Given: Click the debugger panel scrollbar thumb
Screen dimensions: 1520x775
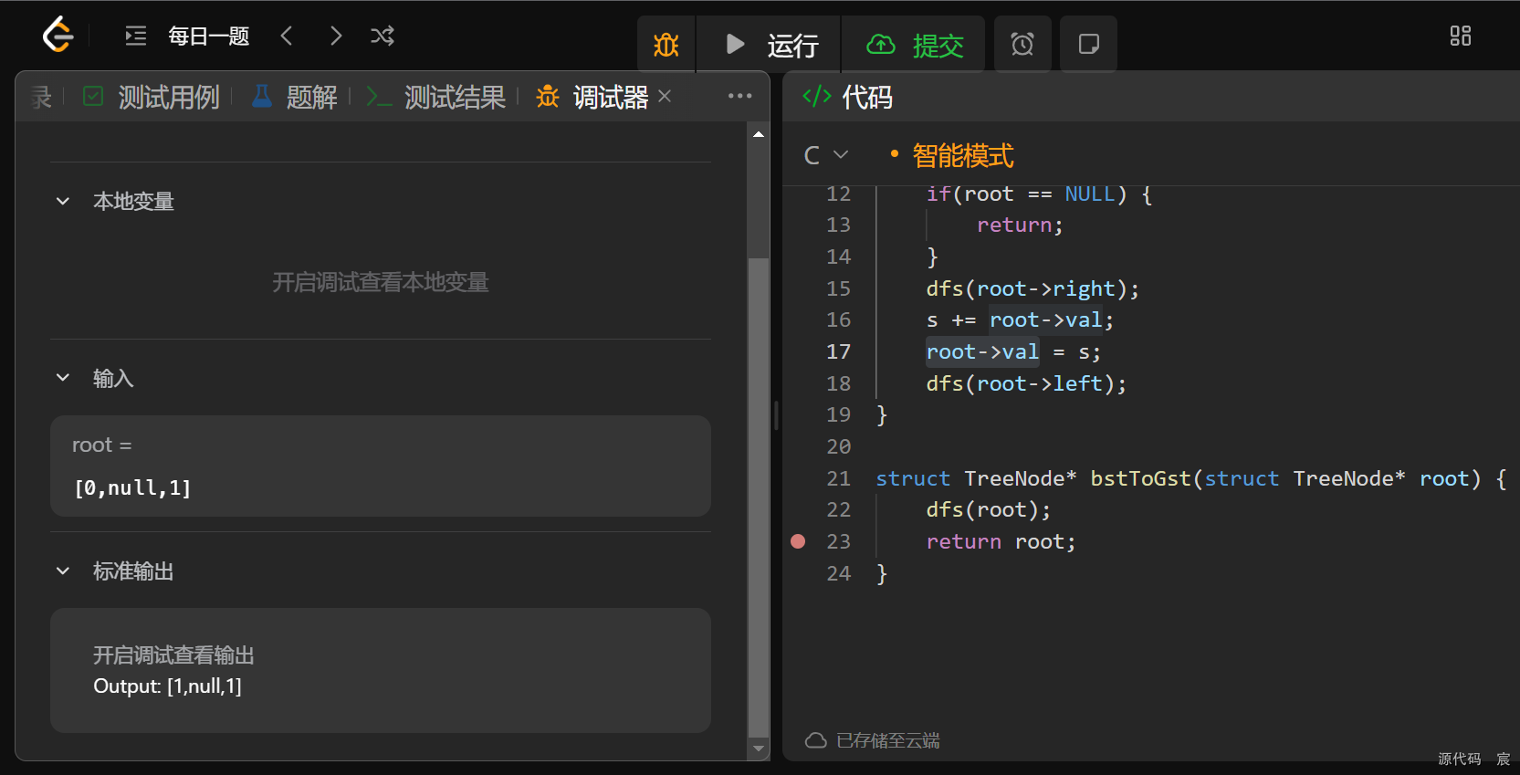Looking at the screenshot, I should click(759, 497).
